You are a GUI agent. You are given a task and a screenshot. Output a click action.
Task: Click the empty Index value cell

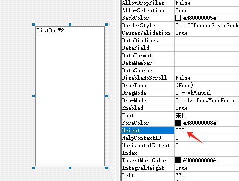pyautogui.click(x=207, y=153)
